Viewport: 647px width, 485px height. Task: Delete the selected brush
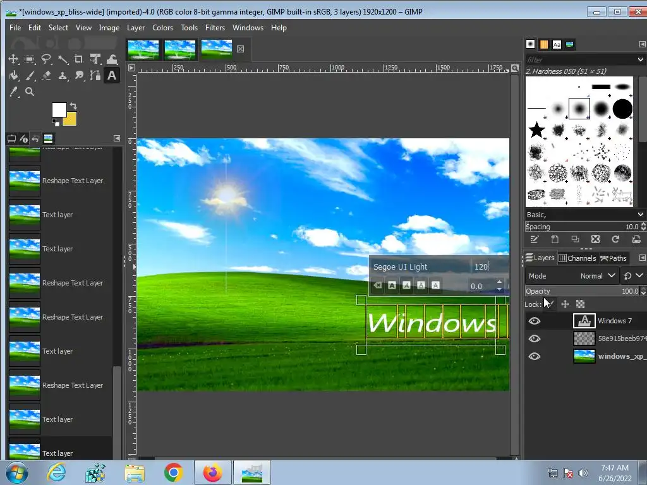click(595, 239)
